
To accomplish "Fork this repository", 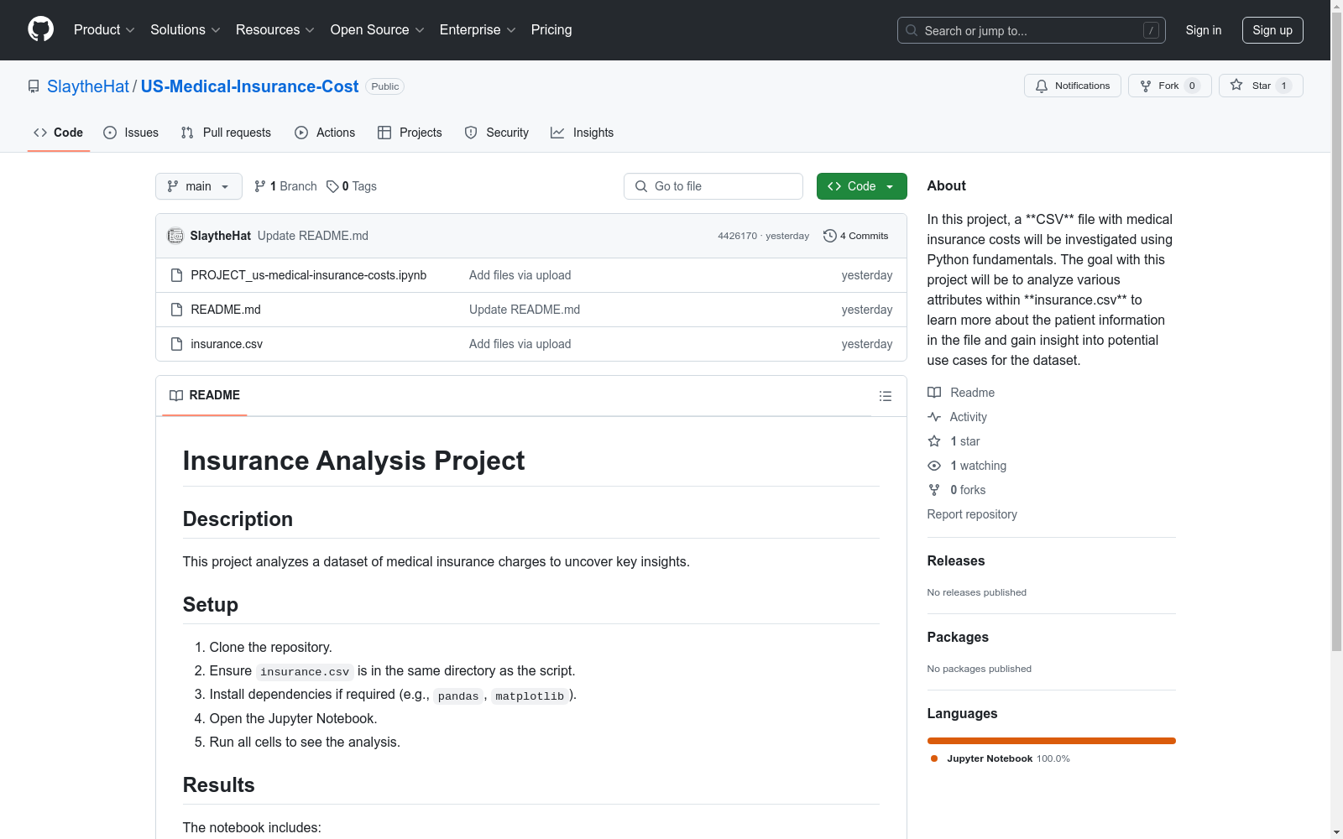I will click(1170, 86).
